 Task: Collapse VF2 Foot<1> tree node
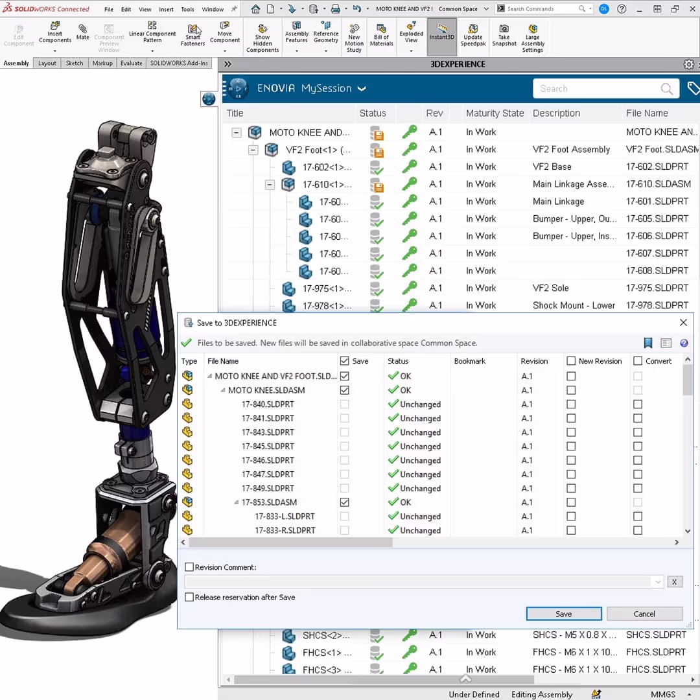point(253,150)
